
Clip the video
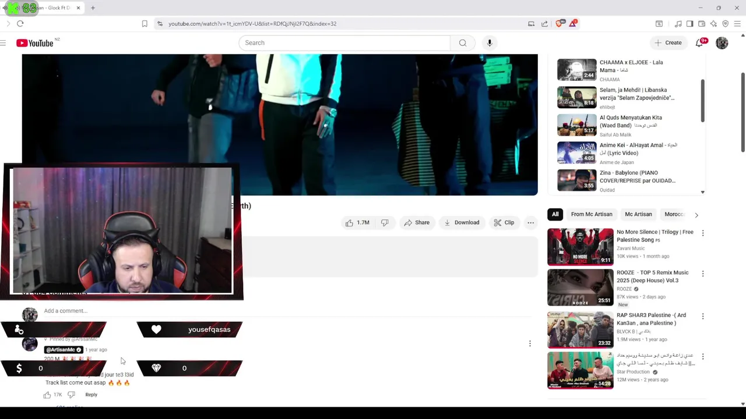(504, 222)
